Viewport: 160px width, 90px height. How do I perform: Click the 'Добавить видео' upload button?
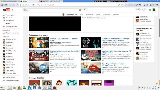141,10
